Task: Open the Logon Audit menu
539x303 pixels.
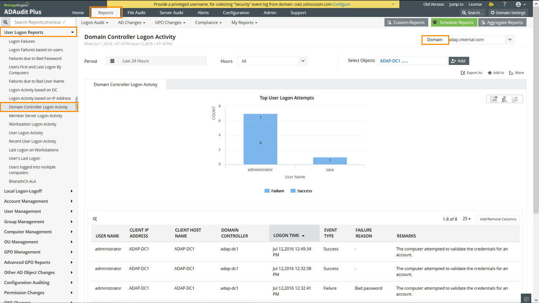Action: click(x=94, y=22)
